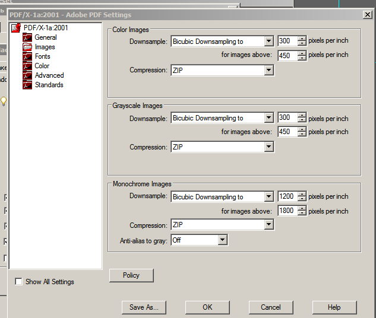Image resolution: width=376 pixels, height=318 pixels.
Task: Click the Policy button
Action: point(131,275)
